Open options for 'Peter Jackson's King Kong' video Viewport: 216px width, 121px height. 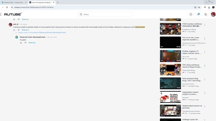pos(205,79)
